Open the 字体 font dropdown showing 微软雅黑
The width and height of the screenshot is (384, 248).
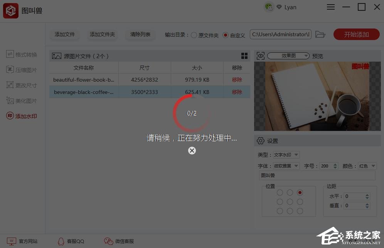(x=285, y=166)
